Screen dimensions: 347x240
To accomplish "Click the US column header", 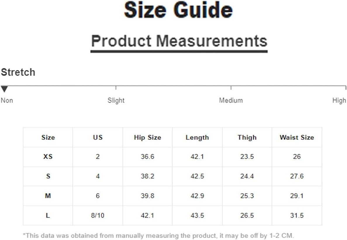I will (98, 137).
